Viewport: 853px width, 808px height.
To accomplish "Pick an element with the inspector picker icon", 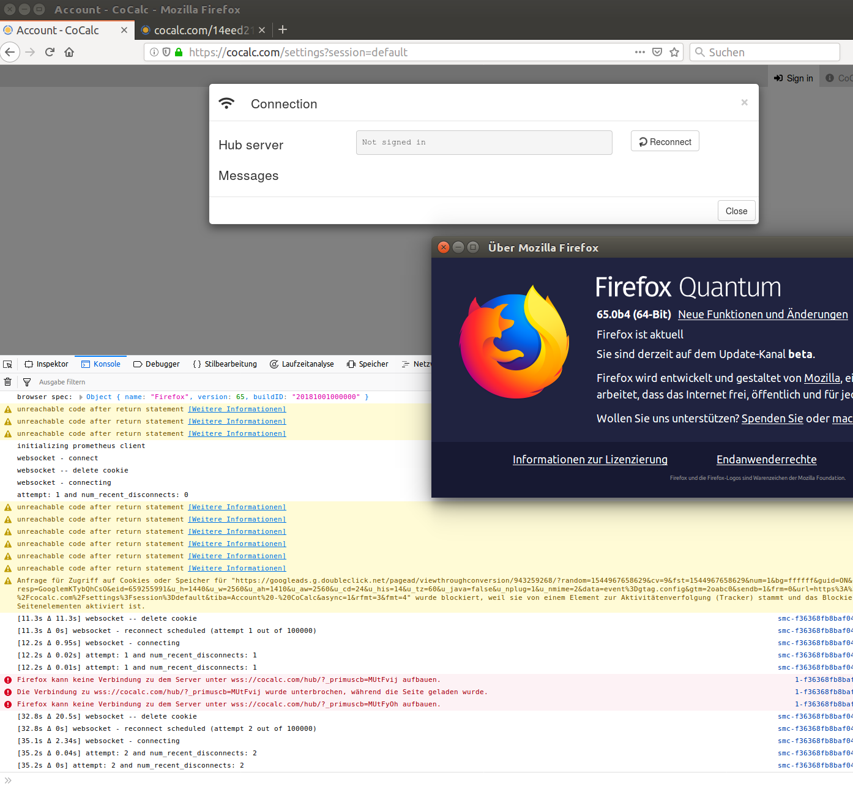I will pyautogui.click(x=7, y=364).
